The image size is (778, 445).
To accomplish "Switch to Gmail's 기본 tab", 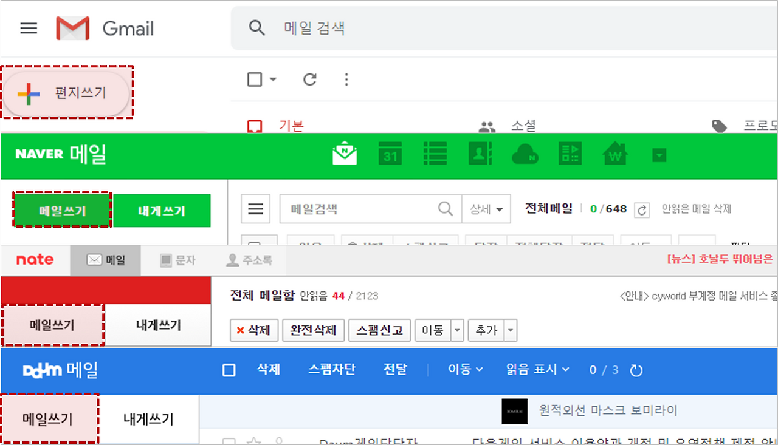I will (277, 126).
